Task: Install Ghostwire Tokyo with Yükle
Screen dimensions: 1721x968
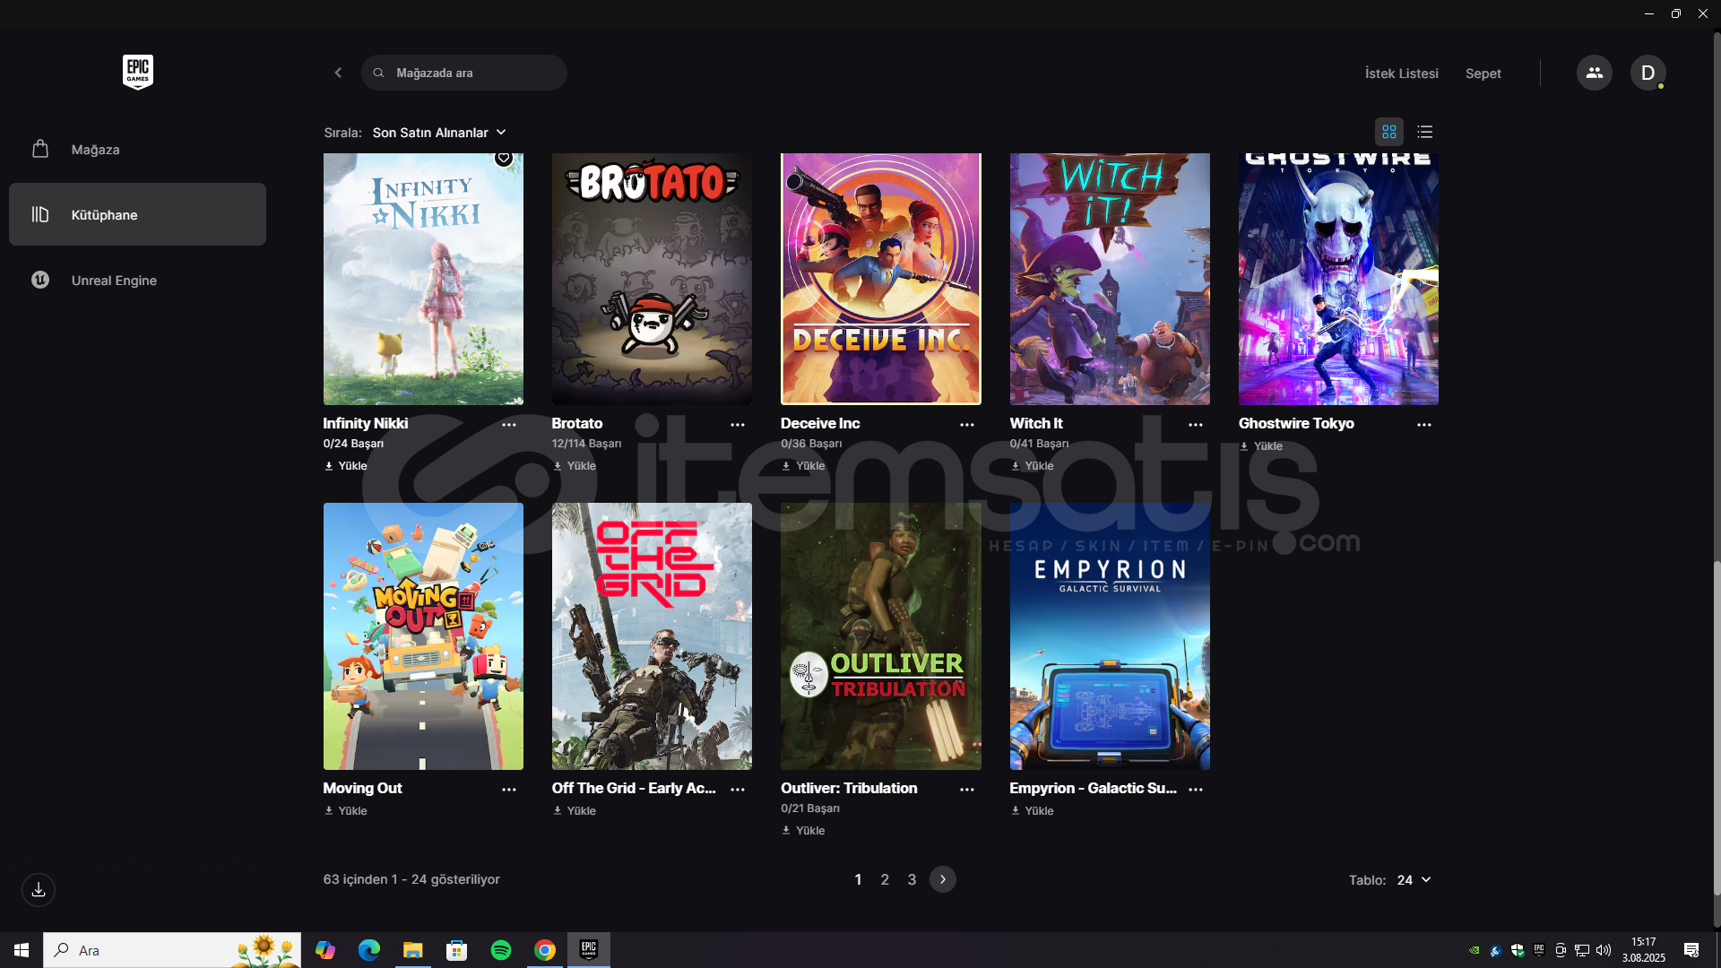Action: 1261,446
